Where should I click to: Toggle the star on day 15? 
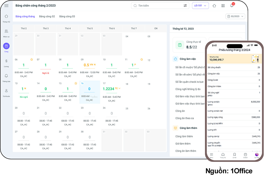(x=76, y=83)
